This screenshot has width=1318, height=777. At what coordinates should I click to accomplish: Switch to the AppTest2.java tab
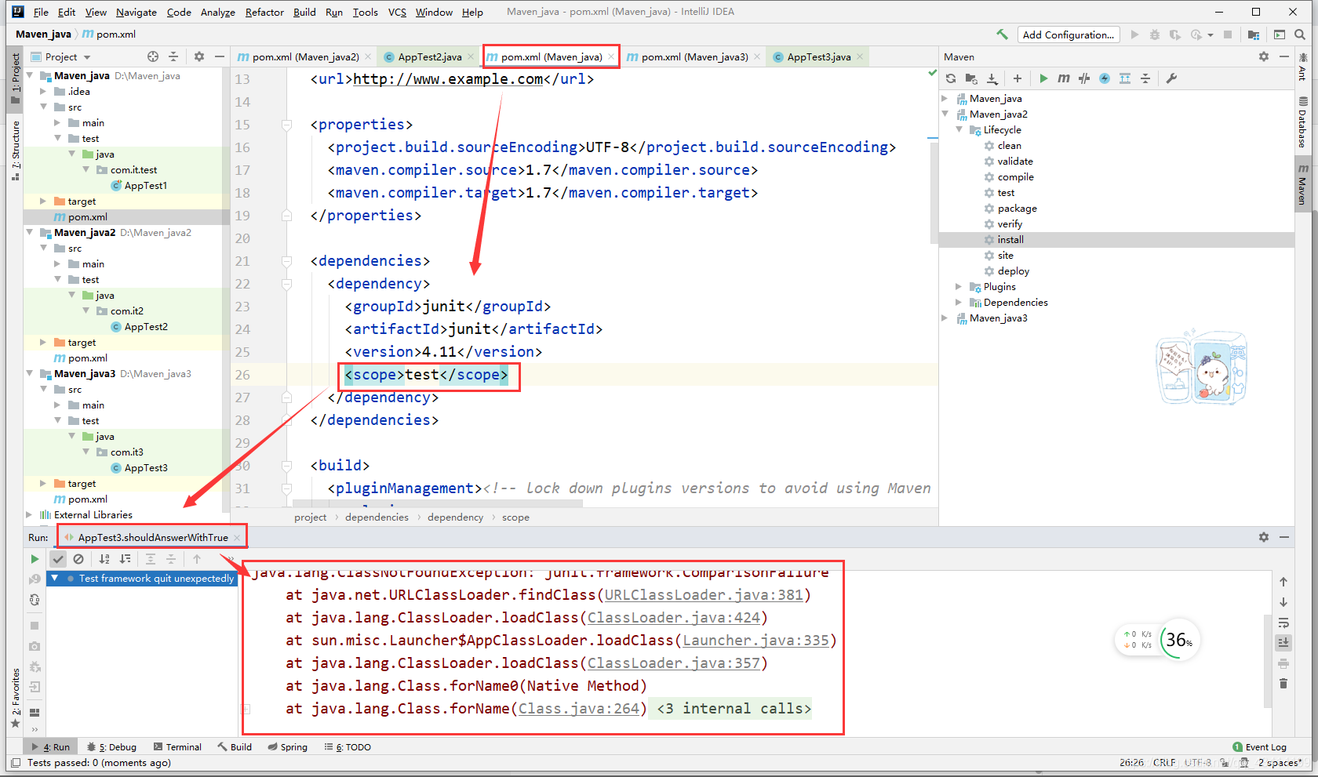(x=429, y=56)
